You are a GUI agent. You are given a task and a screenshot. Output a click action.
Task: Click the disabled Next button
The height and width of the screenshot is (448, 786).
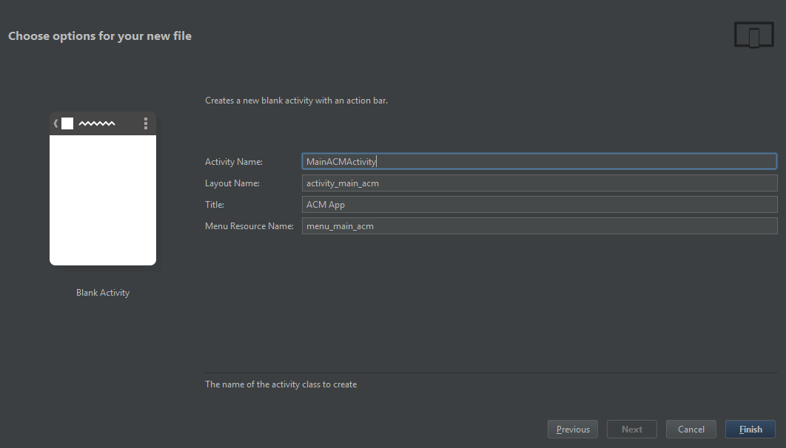pyautogui.click(x=631, y=429)
